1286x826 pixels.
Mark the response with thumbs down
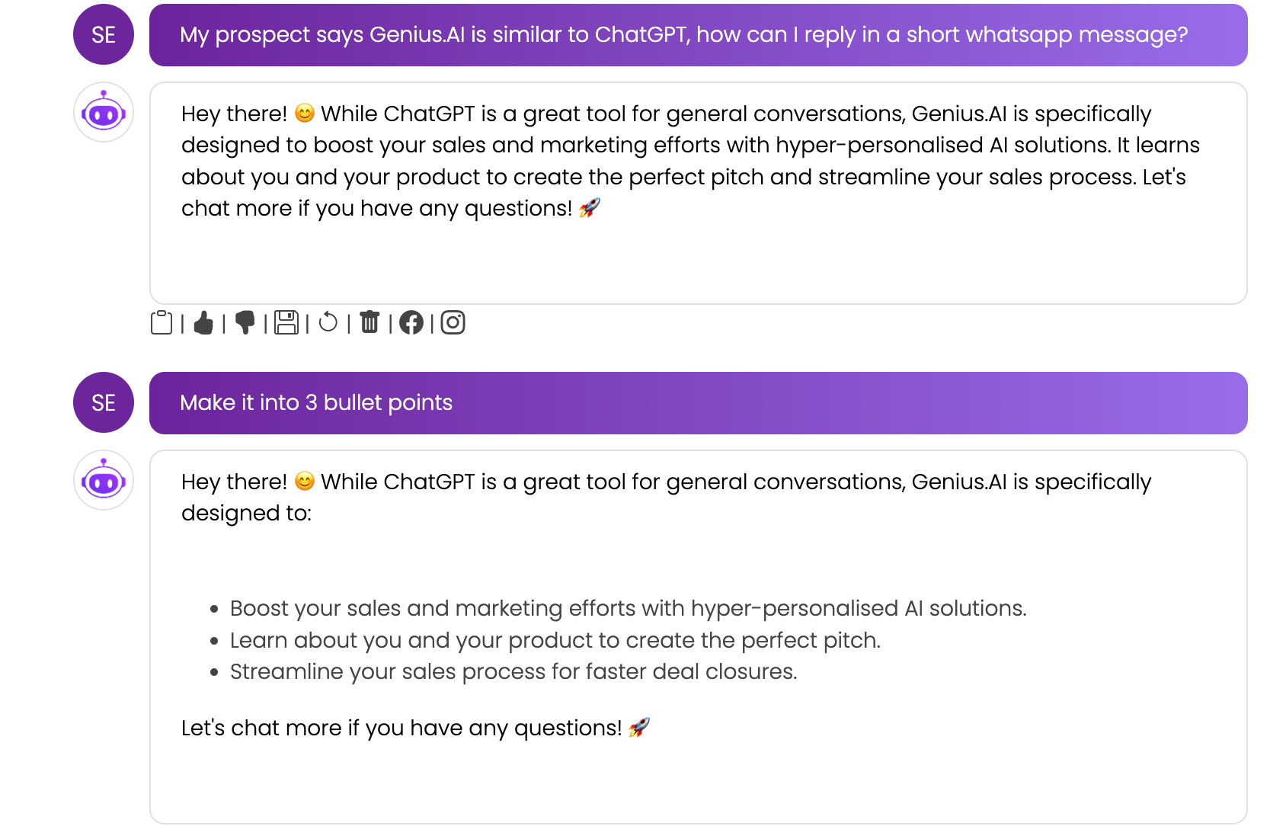245,323
